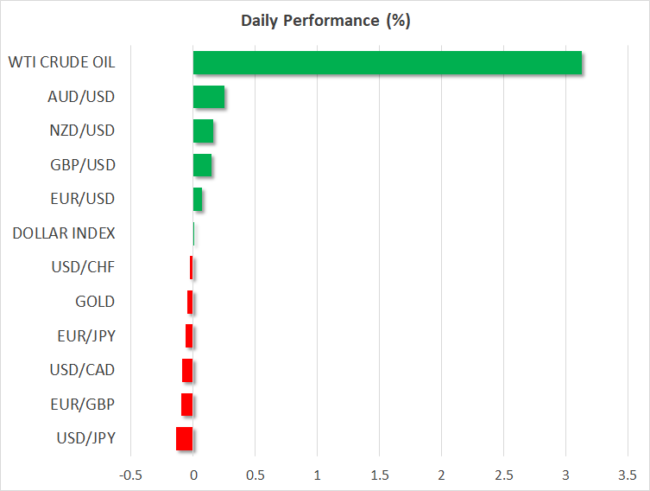The image size is (650, 491).
Task: Click the DOLLAR INDEX axis label
Action: pyautogui.click(x=64, y=233)
